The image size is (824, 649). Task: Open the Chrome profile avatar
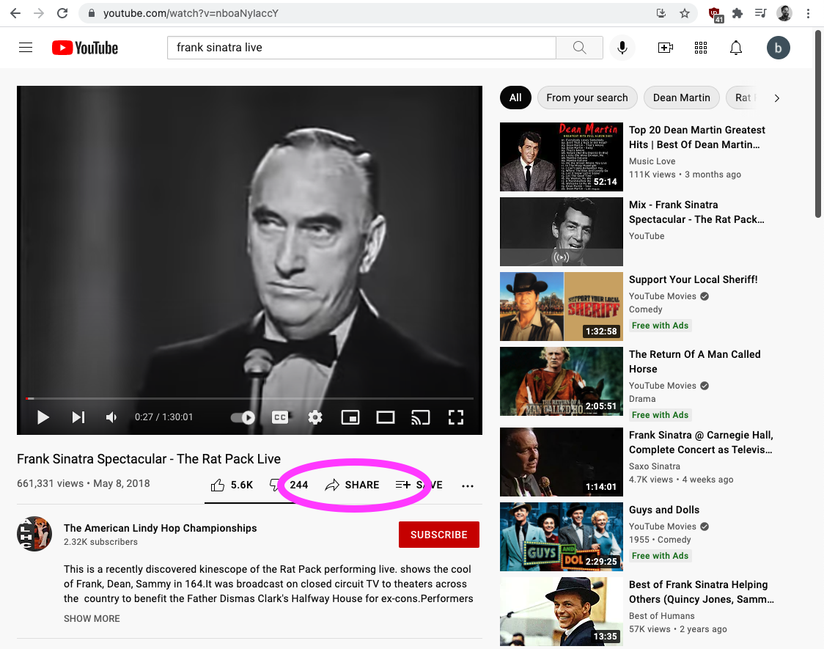[x=784, y=13]
